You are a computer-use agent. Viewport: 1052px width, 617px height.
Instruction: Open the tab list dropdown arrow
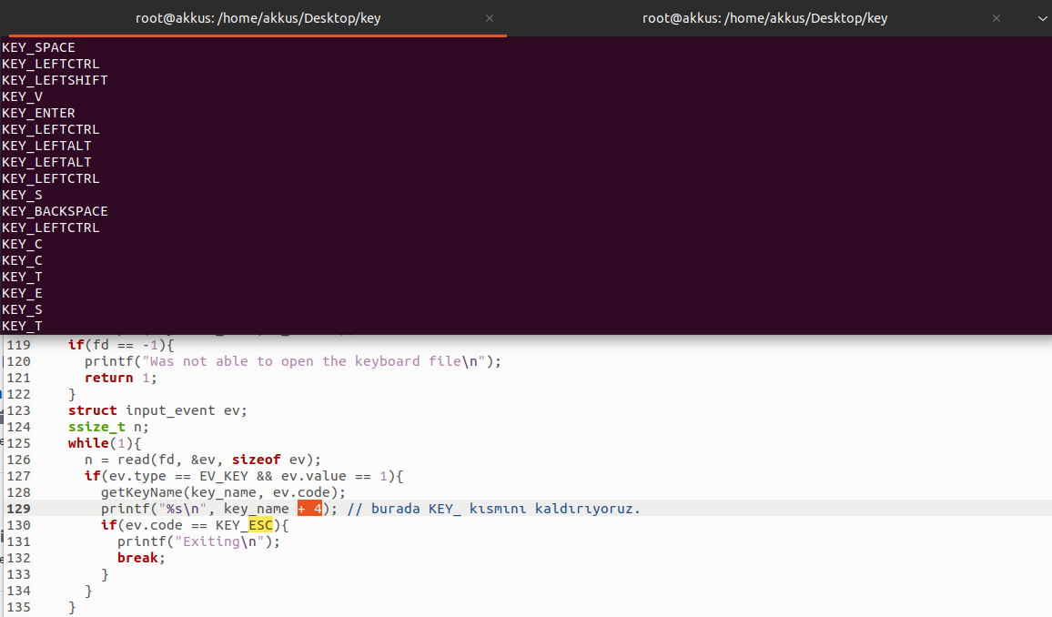click(1037, 18)
